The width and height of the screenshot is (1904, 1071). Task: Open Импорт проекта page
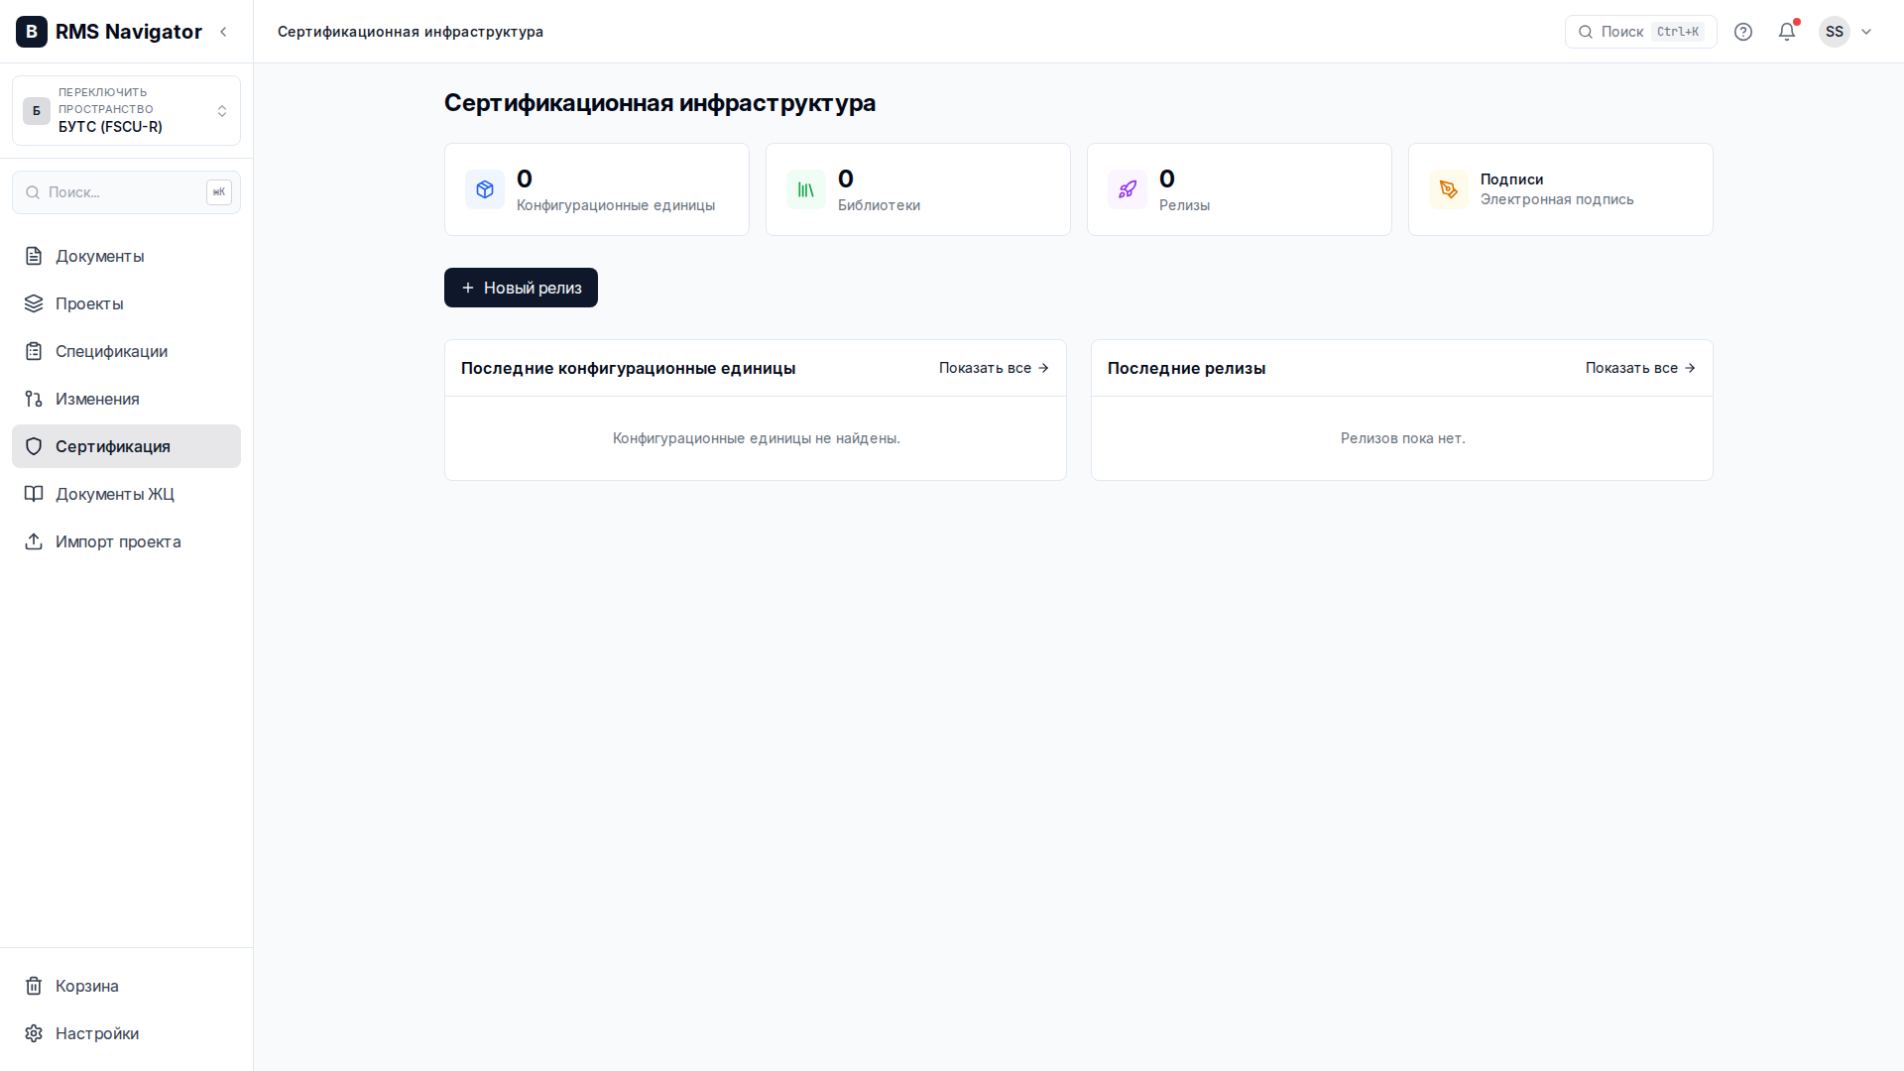126,541
